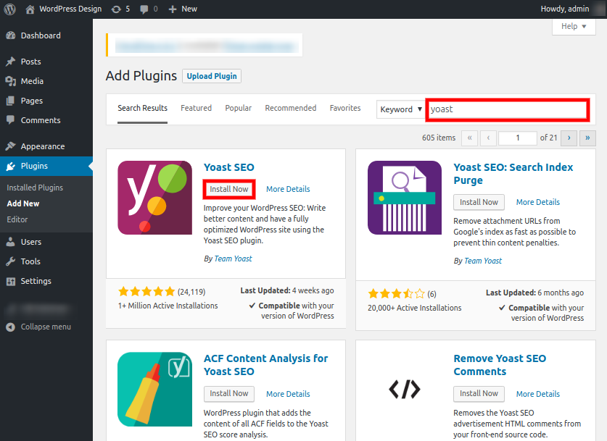Switch to the Favorites tab
This screenshot has width=607, height=441.
[345, 108]
